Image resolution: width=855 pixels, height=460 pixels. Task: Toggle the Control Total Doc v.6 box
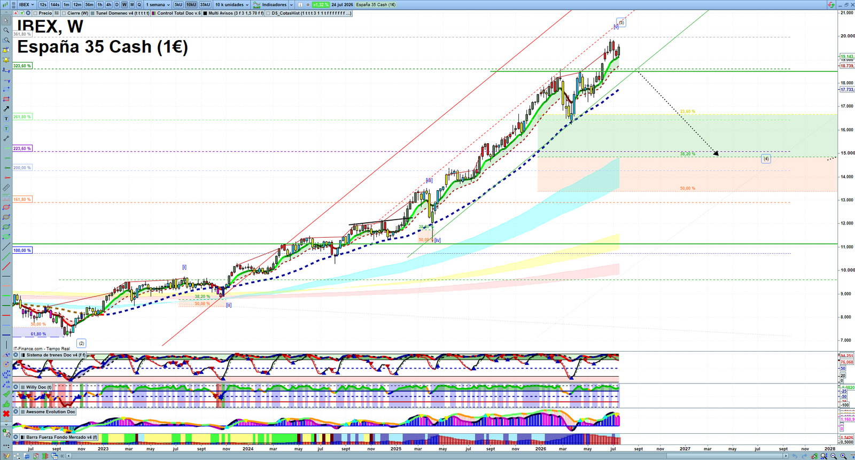pos(154,13)
